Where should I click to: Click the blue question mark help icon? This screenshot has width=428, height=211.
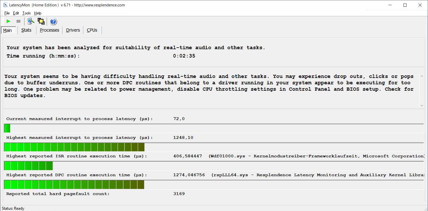(x=53, y=21)
